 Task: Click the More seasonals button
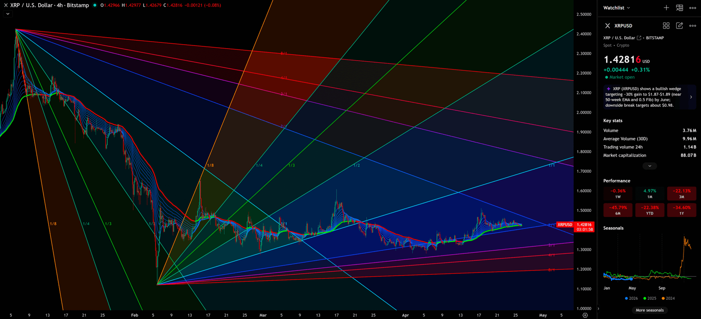(x=650, y=310)
